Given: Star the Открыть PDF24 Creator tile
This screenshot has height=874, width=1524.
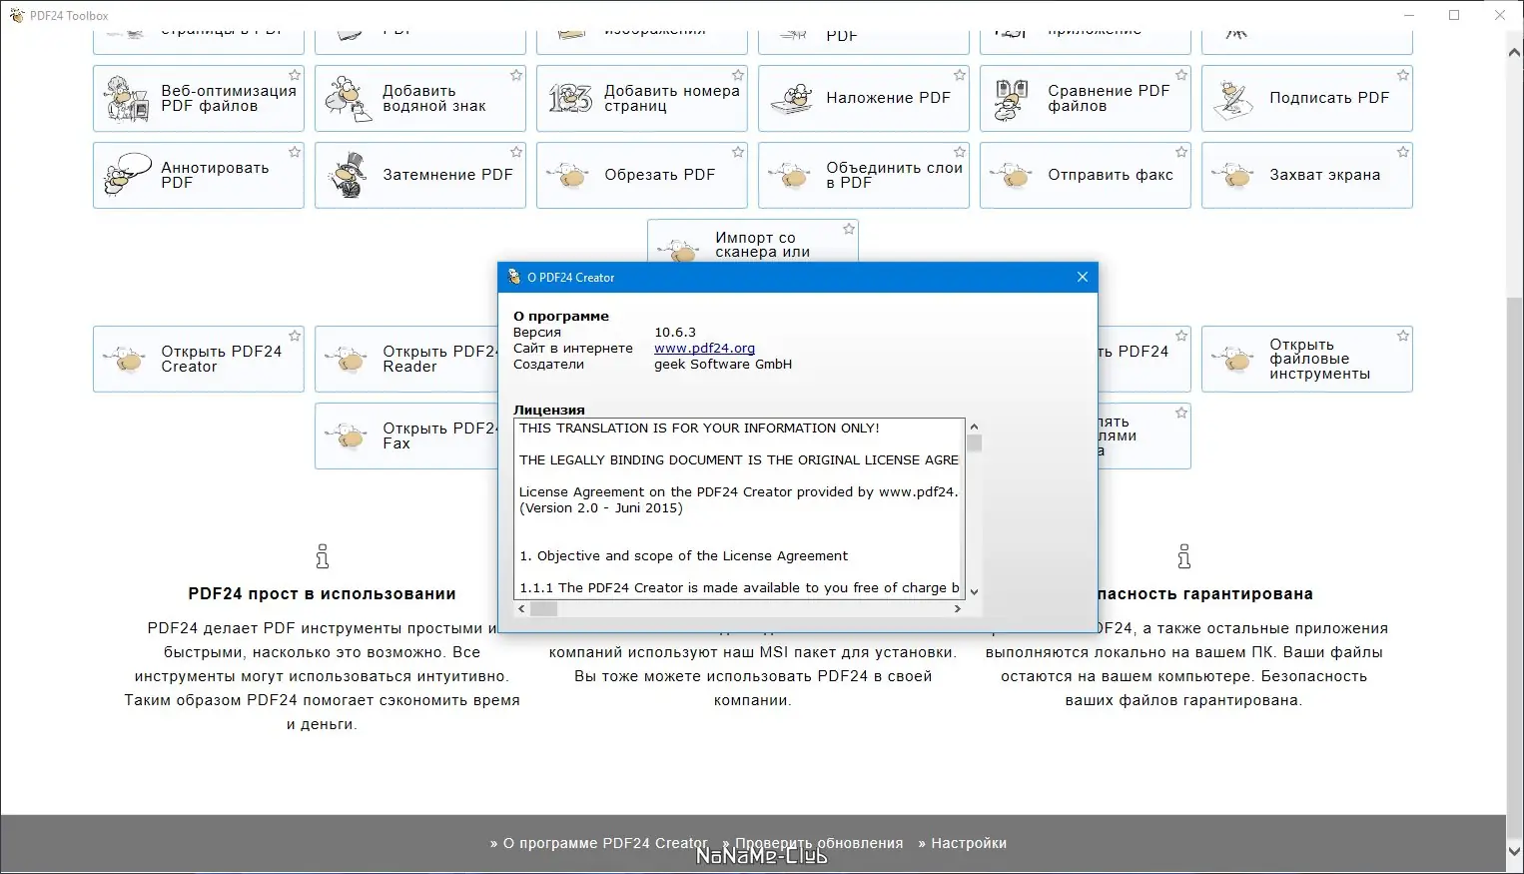Looking at the screenshot, I should 295,336.
